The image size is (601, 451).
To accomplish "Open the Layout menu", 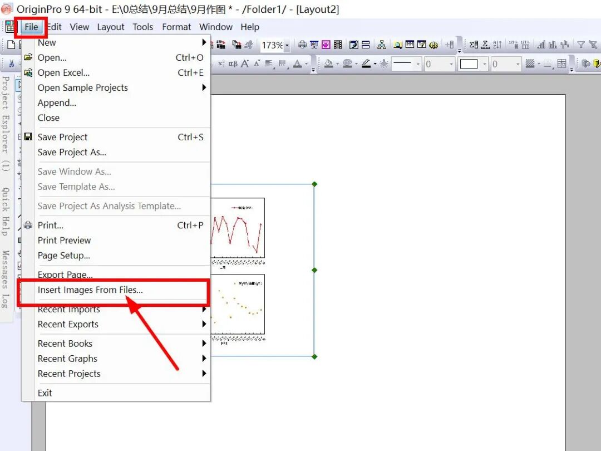I will pos(110,27).
